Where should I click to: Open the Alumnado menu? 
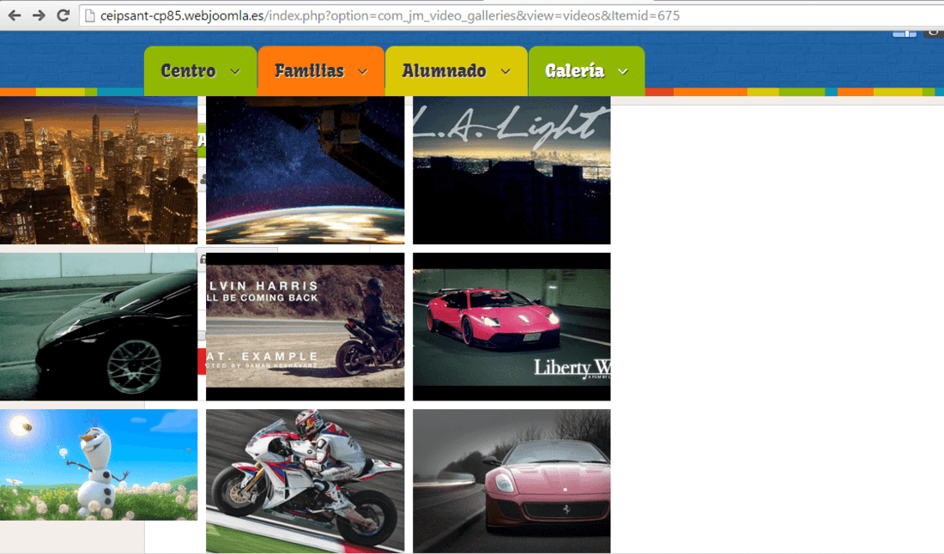(x=457, y=71)
